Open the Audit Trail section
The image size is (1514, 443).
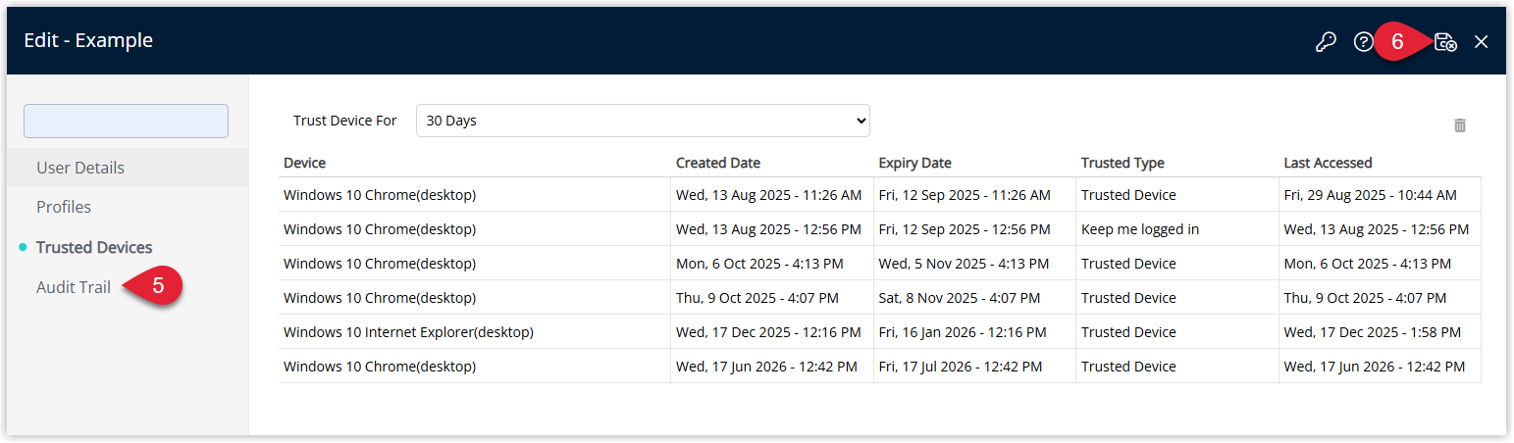click(x=74, y=287)
